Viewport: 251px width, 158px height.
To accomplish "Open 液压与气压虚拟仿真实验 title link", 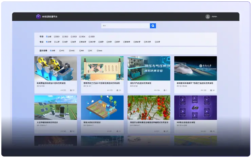I will pos(140,83).
